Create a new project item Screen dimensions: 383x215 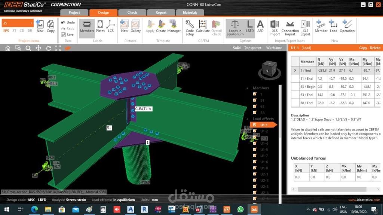pos(40,26)
